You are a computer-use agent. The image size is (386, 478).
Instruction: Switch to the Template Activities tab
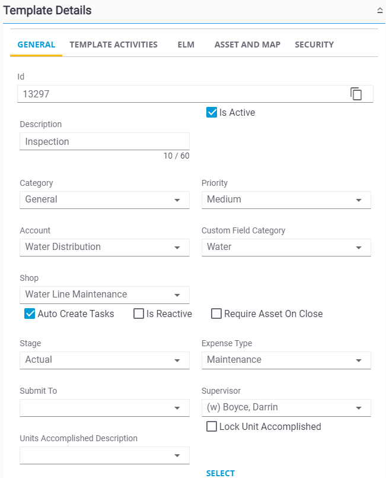(x=113, y=45)
